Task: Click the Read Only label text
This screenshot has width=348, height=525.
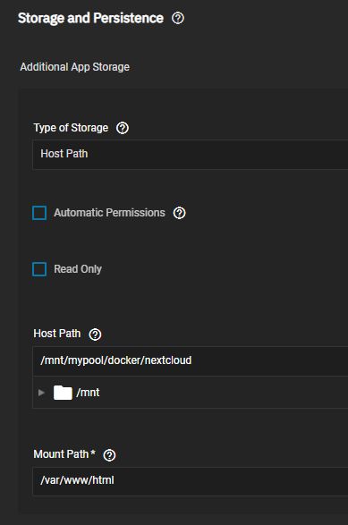Action: (x=78, y=269)
